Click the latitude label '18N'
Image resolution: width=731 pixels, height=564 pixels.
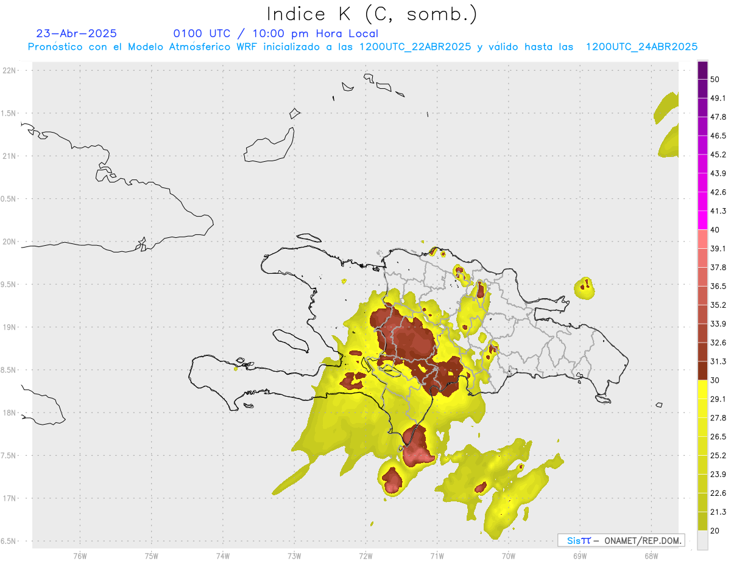pyautogui.click(x=9, y=413)
